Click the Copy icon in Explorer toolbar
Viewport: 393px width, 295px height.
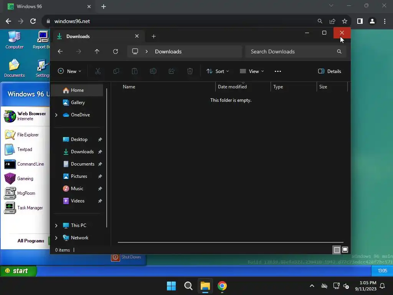tap(116, 71)
